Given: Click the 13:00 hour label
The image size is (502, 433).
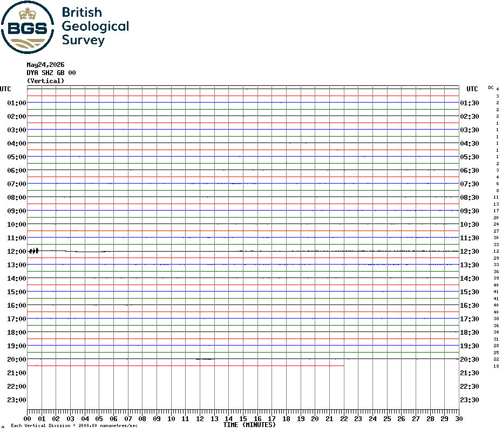Looking at the screenshot, I should (17, 265).
